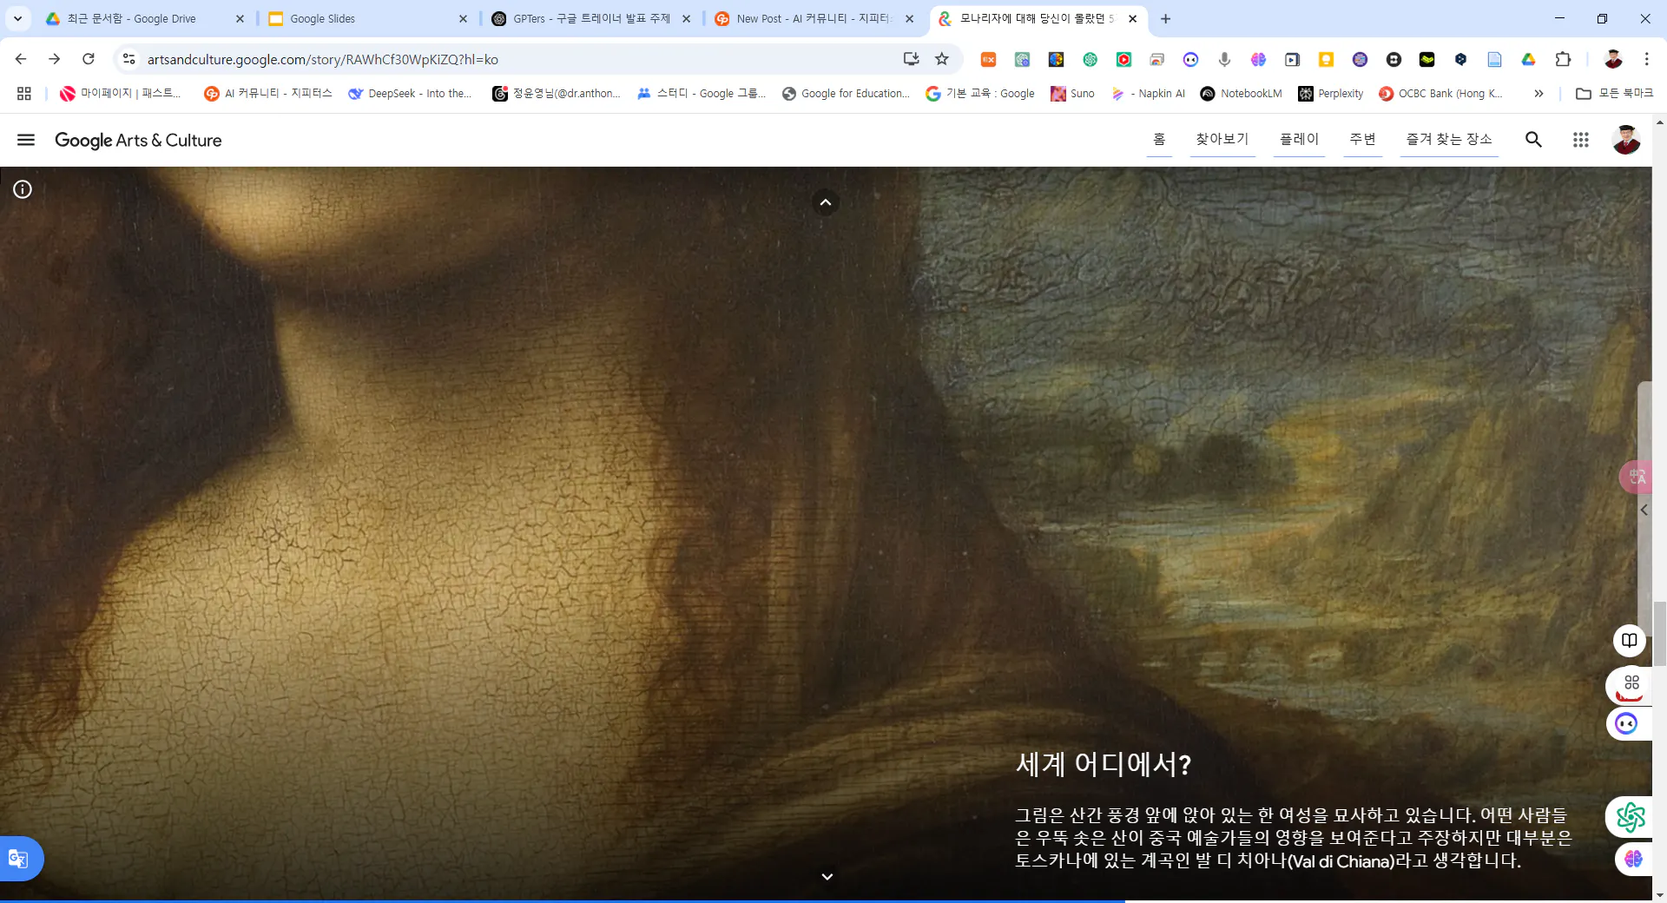Screen dimensions: 1667x903
Task: Show artwork info icon
Action: 23,189
